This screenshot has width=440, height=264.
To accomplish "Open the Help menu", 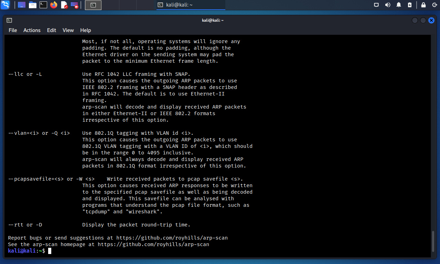I will click(x=86, y=30).
